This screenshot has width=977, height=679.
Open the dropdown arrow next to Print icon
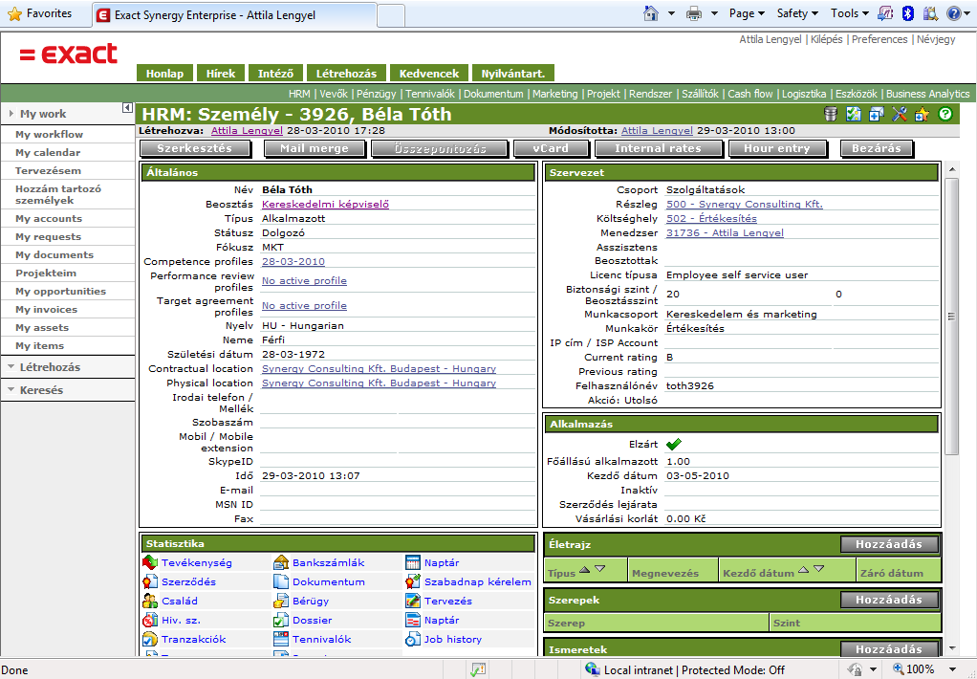(714, 13)
